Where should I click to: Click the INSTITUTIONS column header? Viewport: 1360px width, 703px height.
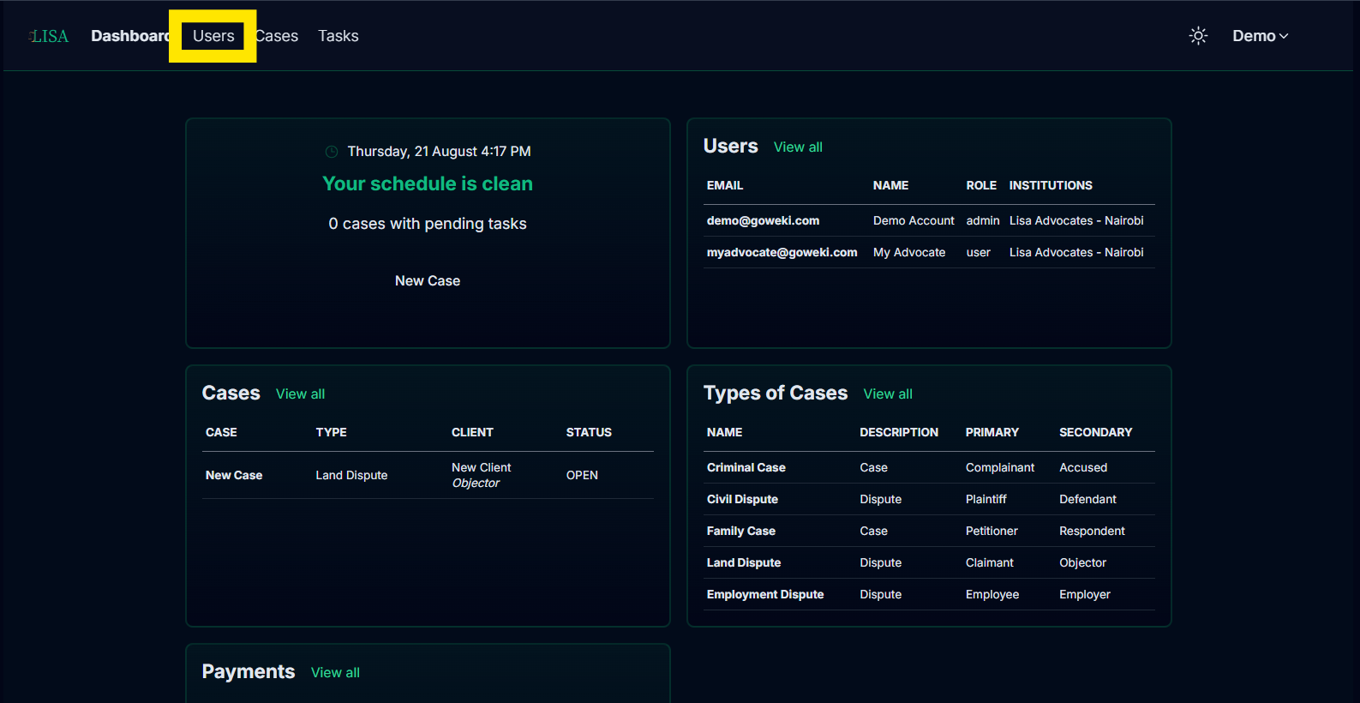pyautogui.click(x=1051, y=186)
